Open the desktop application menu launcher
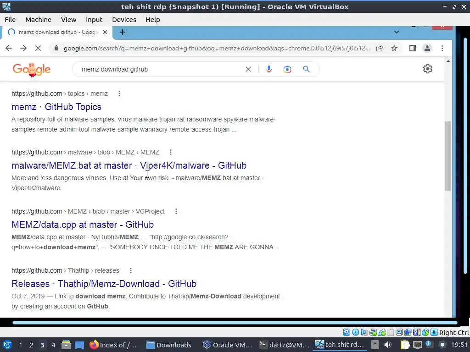 7,345
